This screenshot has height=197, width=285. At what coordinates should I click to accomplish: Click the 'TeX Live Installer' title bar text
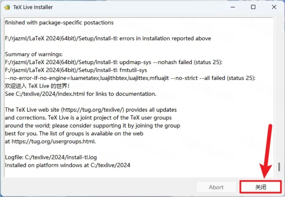point(33,7)
